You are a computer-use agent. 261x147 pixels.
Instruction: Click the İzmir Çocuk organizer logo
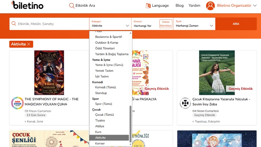click(x=17, y=103)
